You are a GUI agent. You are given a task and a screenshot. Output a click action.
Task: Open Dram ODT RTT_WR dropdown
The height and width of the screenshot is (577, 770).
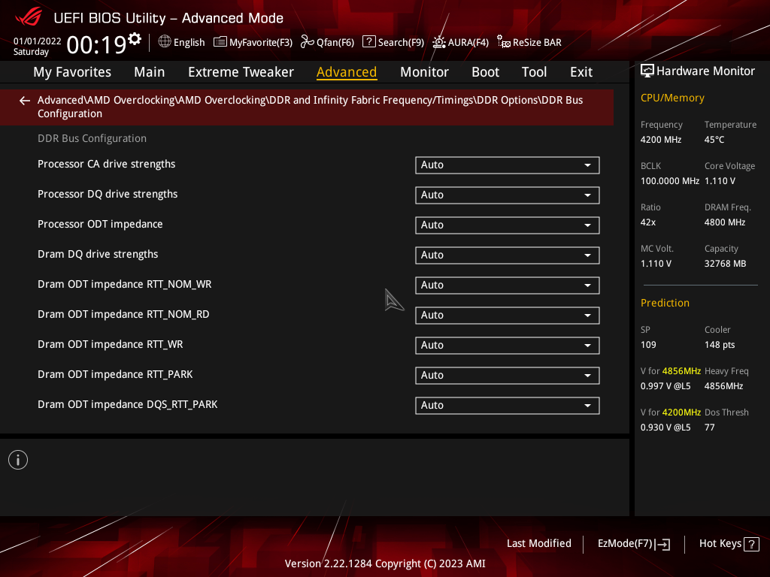click(508, 345)
